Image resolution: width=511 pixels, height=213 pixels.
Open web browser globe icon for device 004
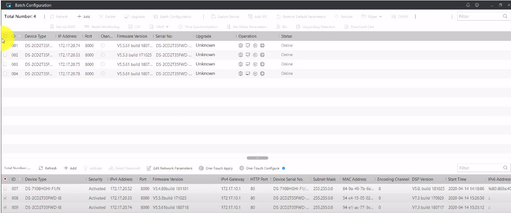coord(262,74)
